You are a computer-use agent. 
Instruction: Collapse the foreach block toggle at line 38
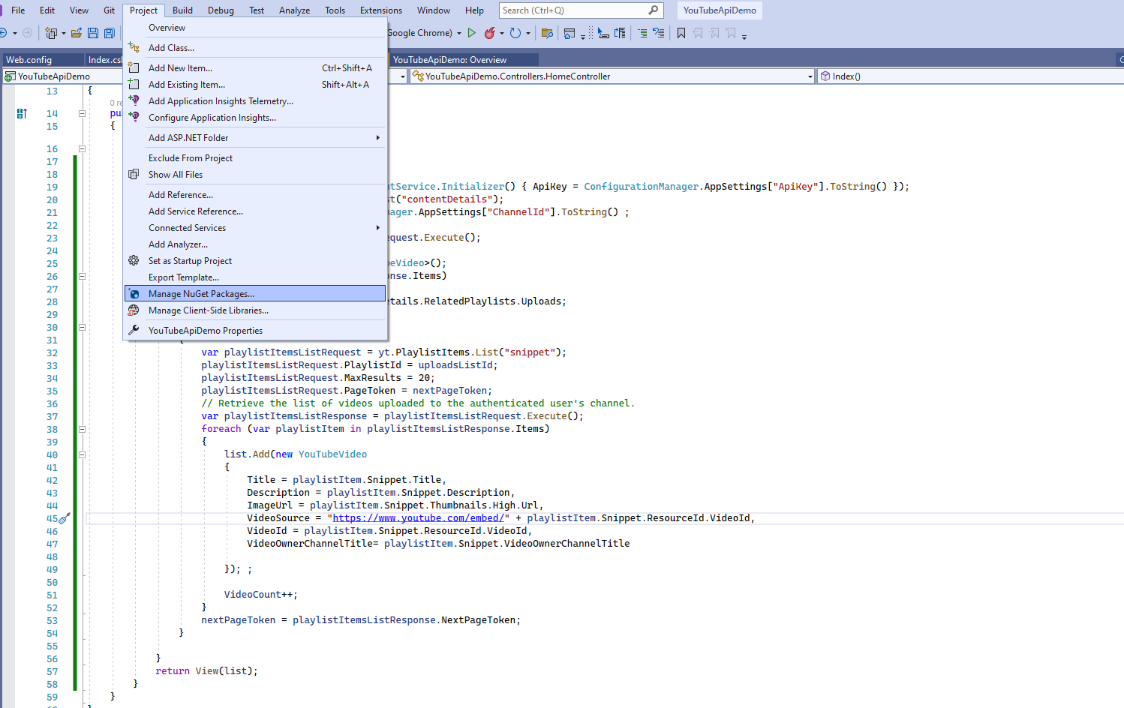[x=82, y=429]
